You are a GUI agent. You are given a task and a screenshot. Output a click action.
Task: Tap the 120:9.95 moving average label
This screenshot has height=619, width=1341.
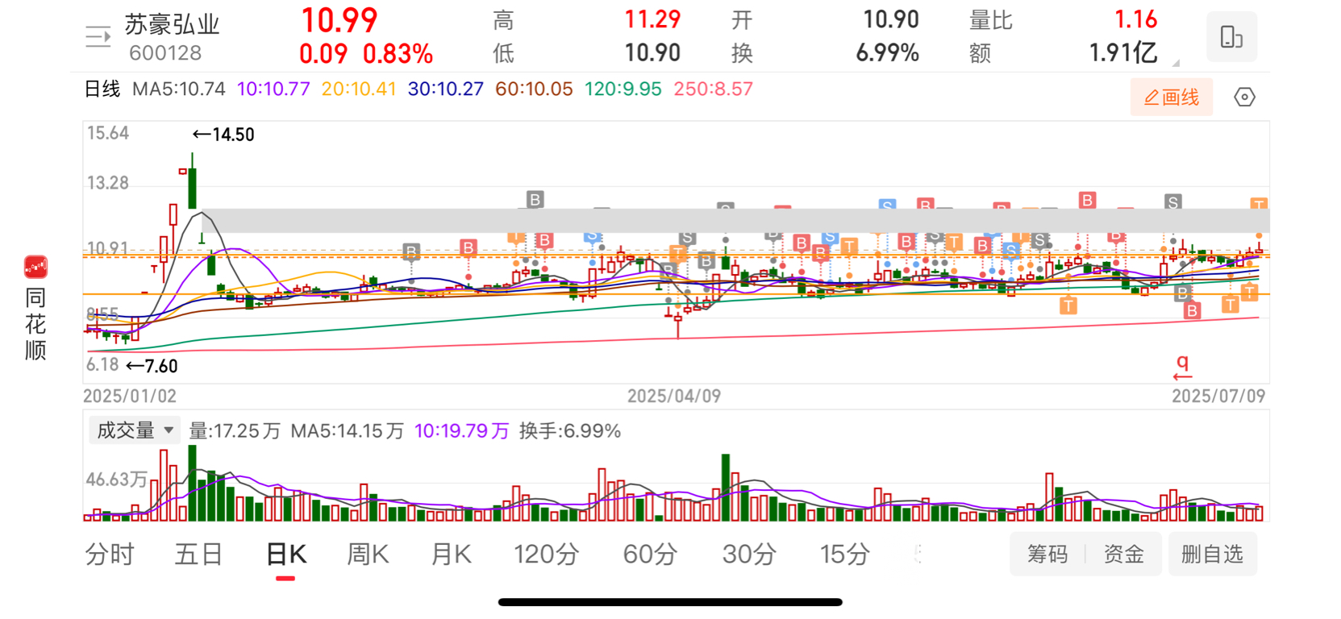coord(623,89)
